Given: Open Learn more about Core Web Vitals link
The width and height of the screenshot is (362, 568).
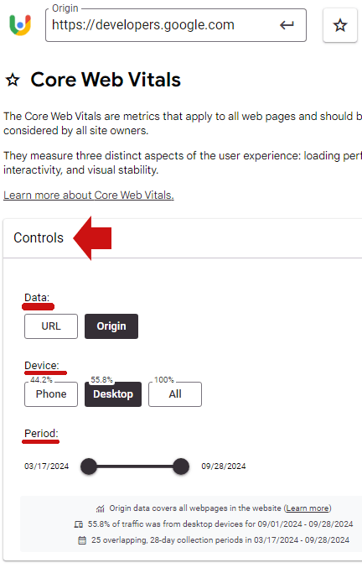Looking at the screenshot, I should coord(89,195).
